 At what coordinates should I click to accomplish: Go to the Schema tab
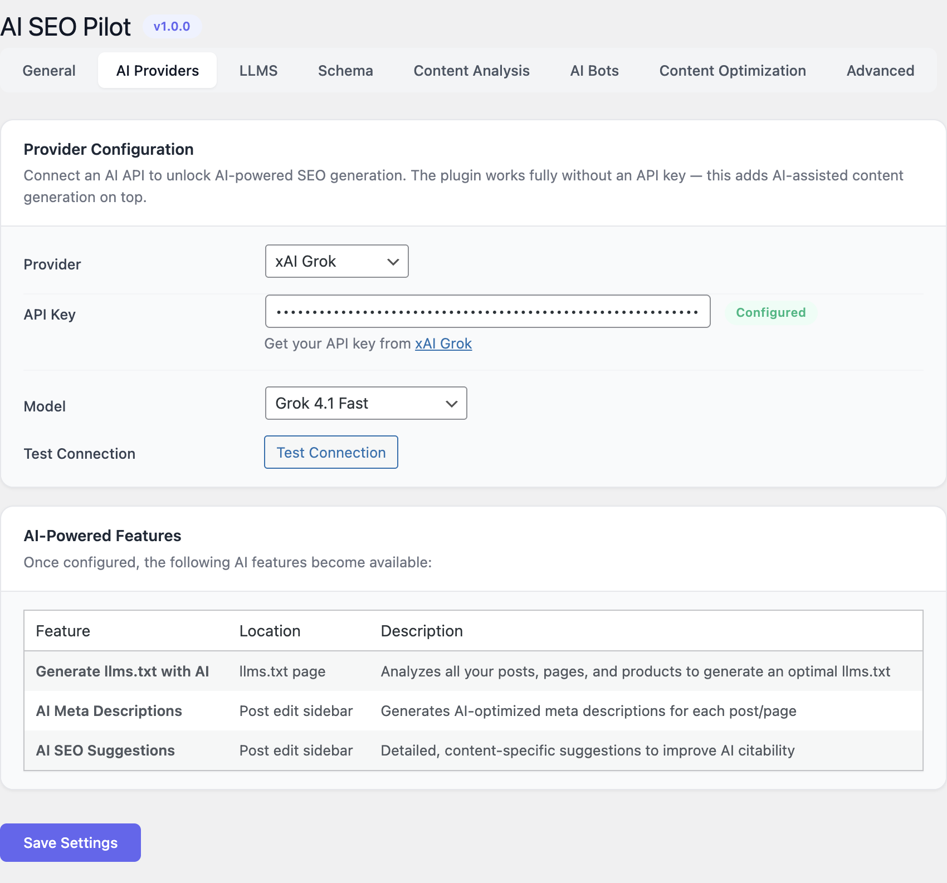[345, 71]
